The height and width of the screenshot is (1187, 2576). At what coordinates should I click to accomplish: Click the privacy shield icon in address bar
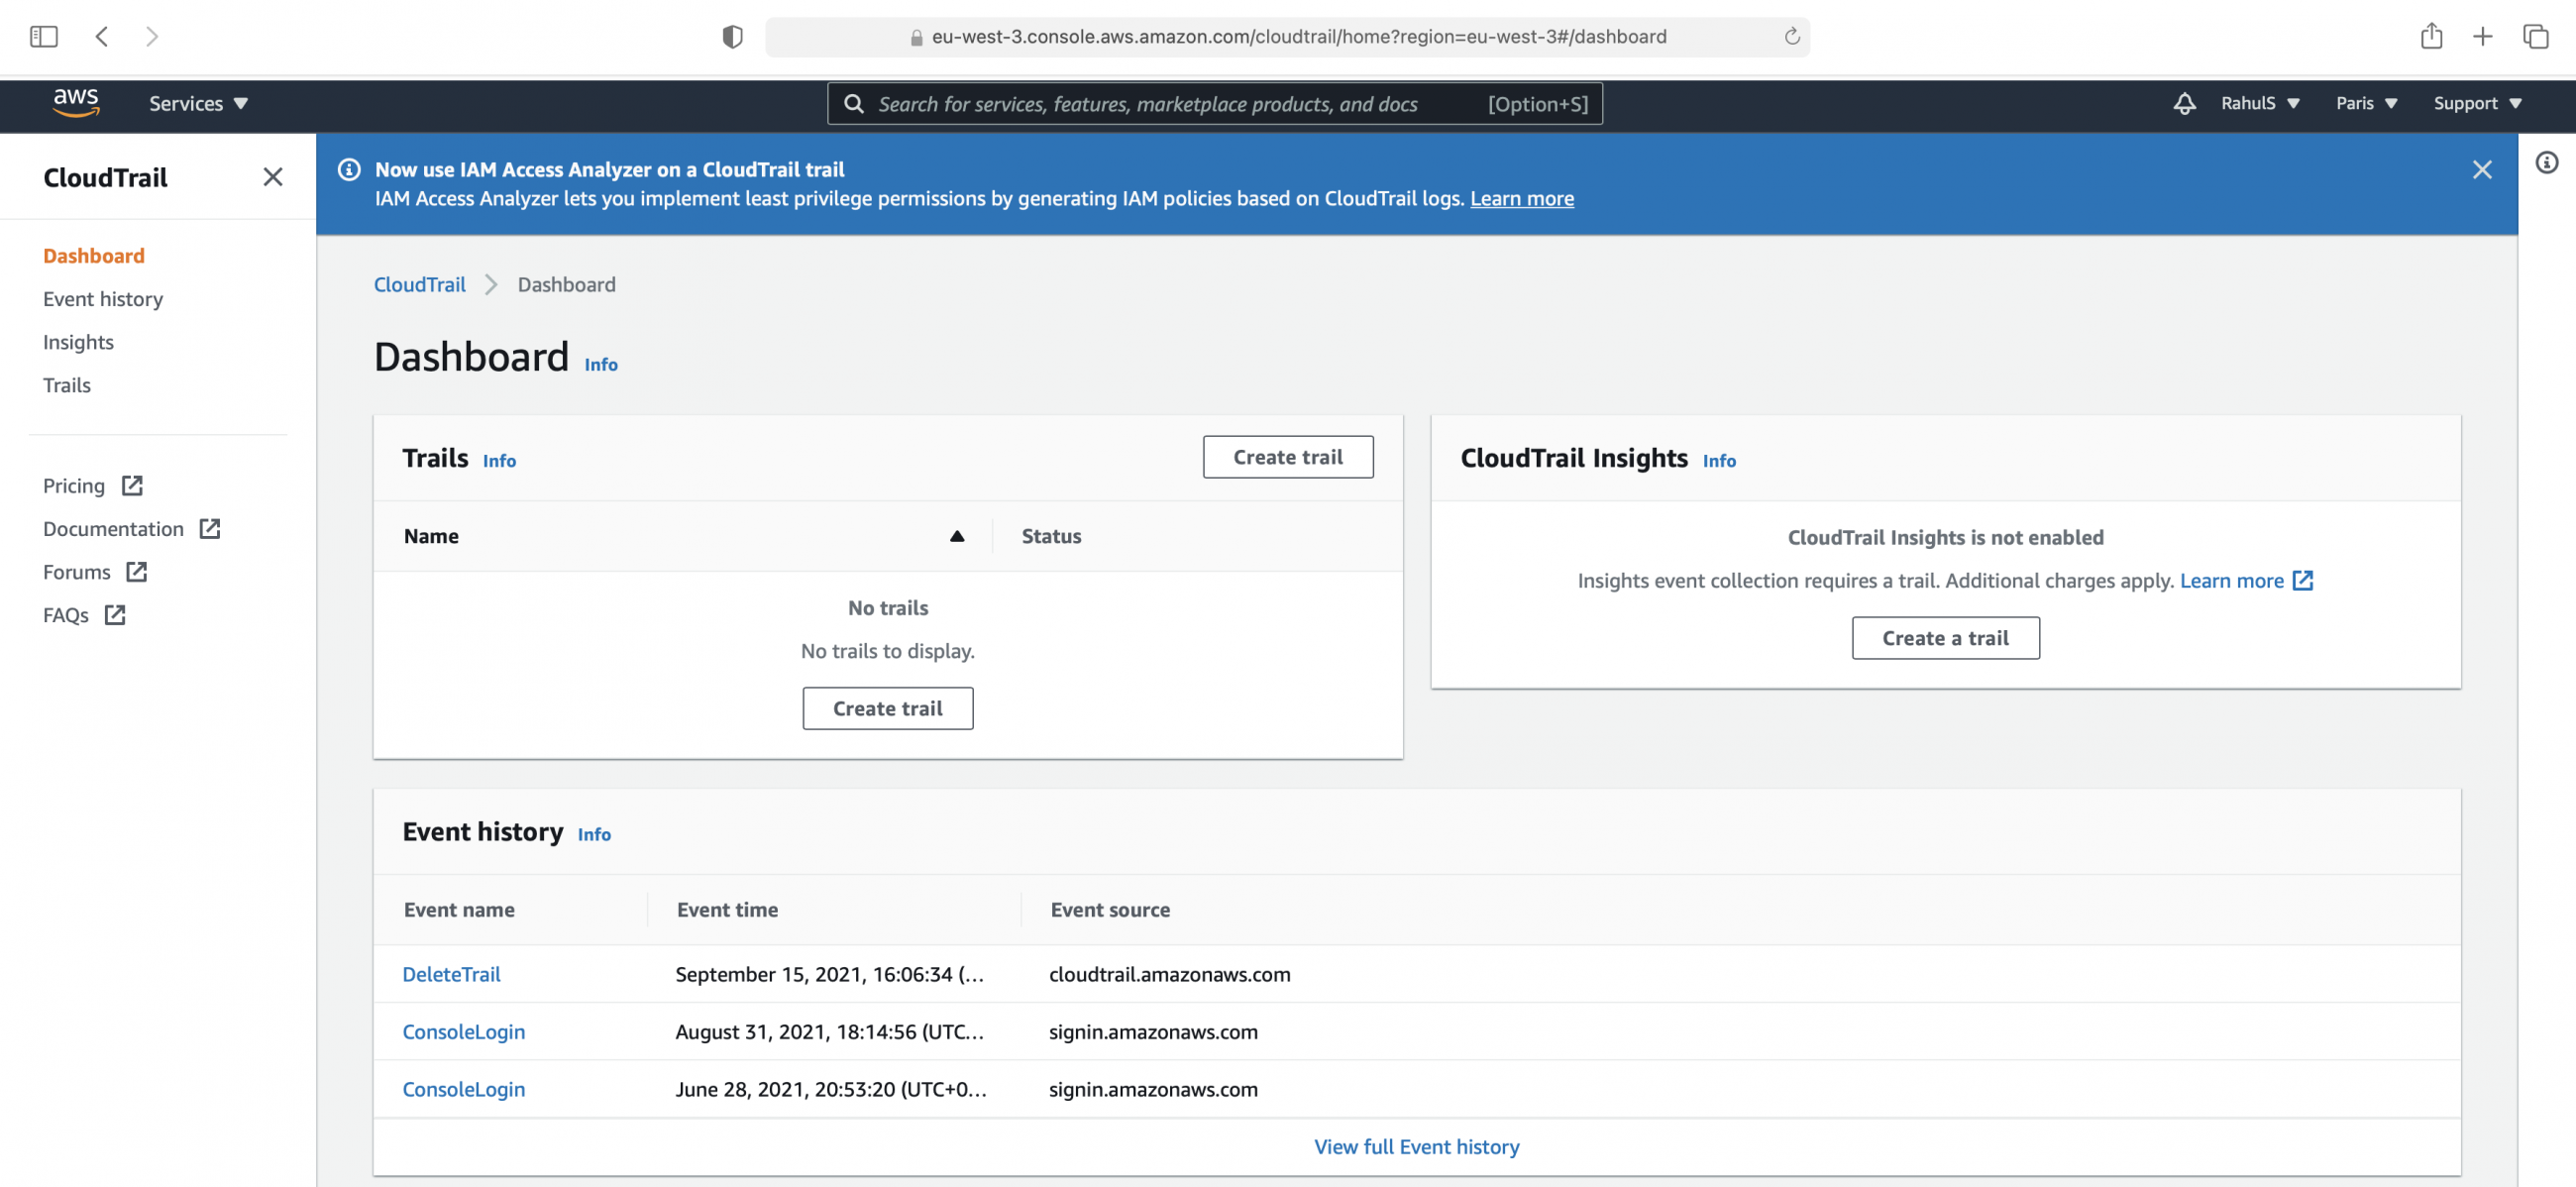733,36
